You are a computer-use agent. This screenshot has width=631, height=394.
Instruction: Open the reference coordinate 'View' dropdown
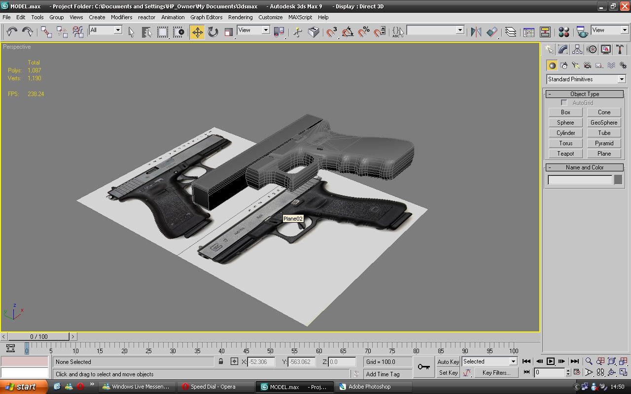point(253,30)
